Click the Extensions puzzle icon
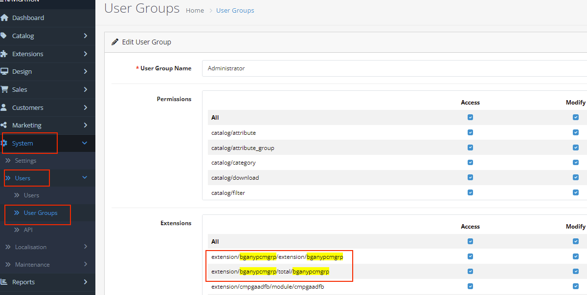This screenshot has height=295, width=587. click(x=4, y=54)
